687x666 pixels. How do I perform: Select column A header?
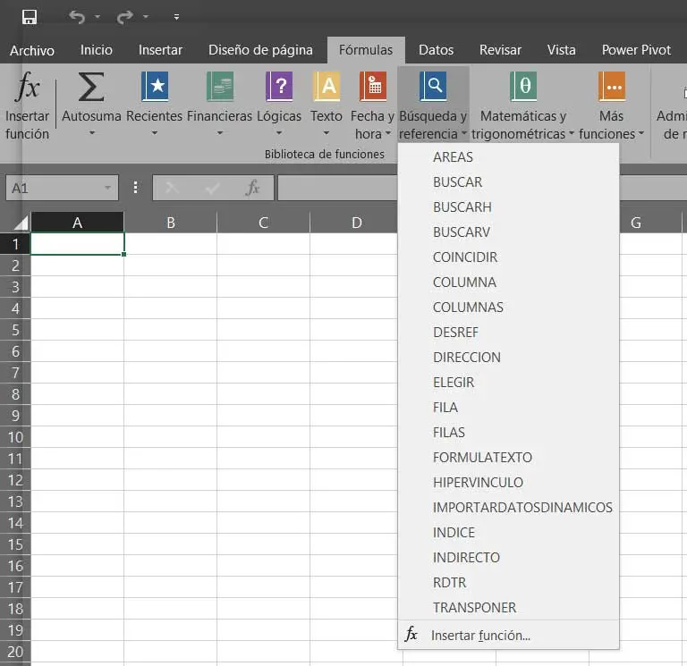(78, 223)
